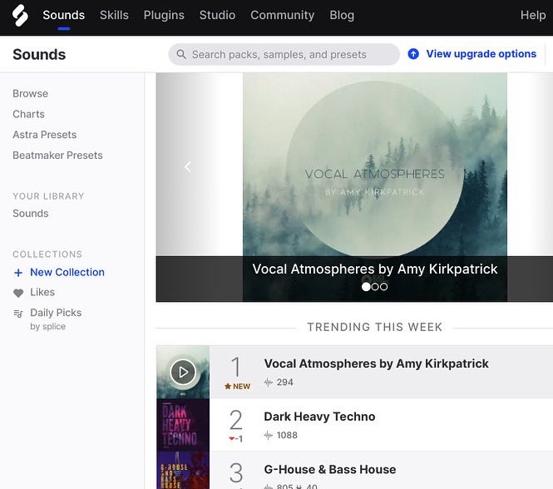Click the Daily Picks playlist icon
553x489 pixels.
[x=18, y=313]
